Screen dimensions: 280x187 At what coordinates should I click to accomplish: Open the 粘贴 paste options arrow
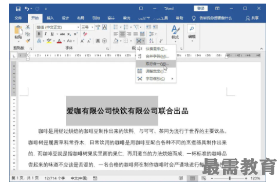tap(18, 41)
